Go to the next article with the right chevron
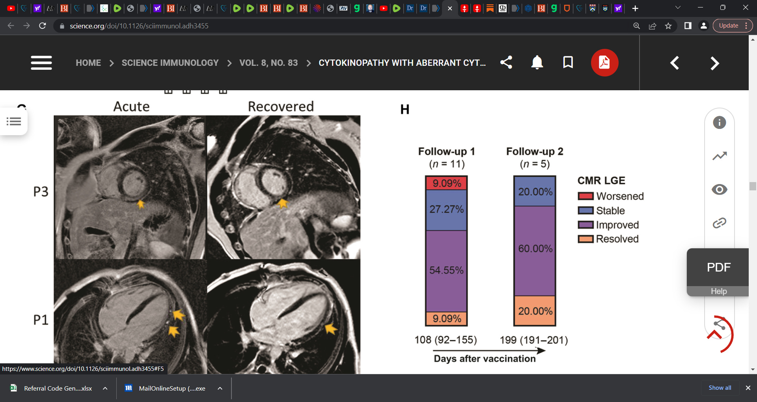757x402 pixels. pyautogui.click(x=715, y=63)
